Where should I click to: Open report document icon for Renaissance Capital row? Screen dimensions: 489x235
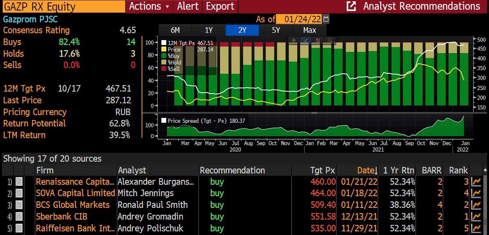coord(19,182)
